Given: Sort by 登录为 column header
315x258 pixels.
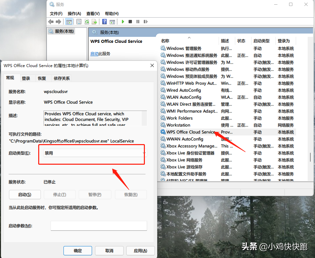Looking at the screenshot, I should pyautogui.click(x=285, y=41).
